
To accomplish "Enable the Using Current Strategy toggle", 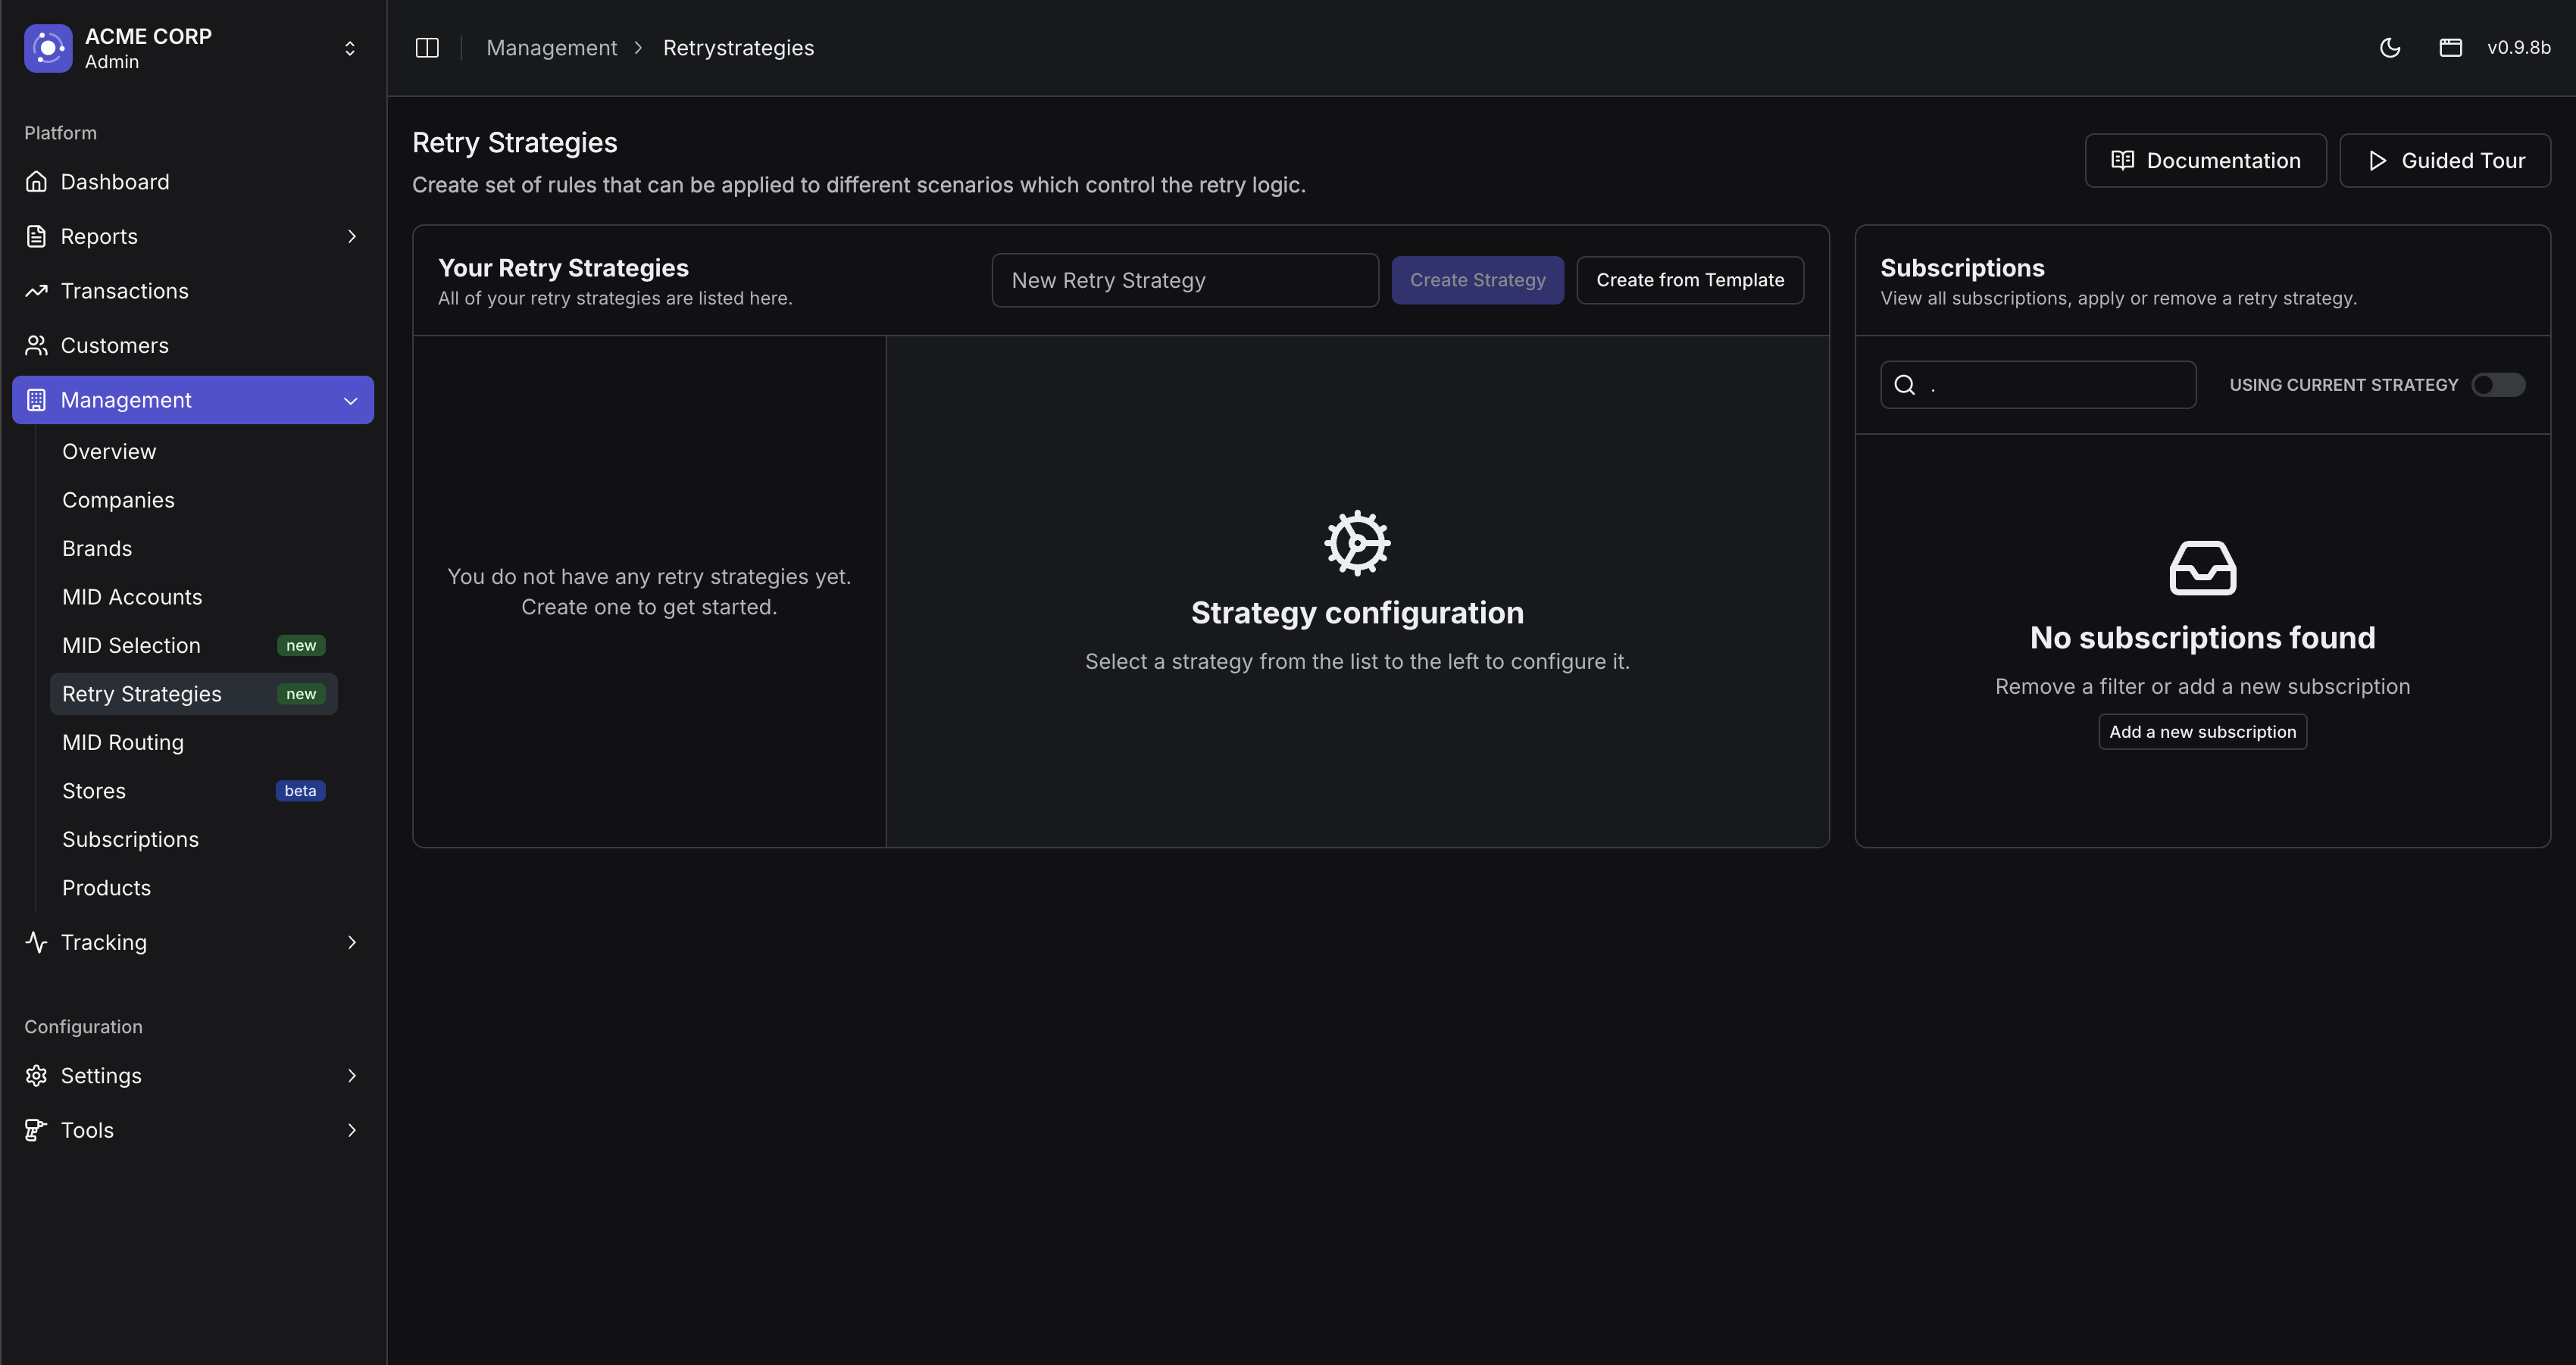I will point(2498,385).
